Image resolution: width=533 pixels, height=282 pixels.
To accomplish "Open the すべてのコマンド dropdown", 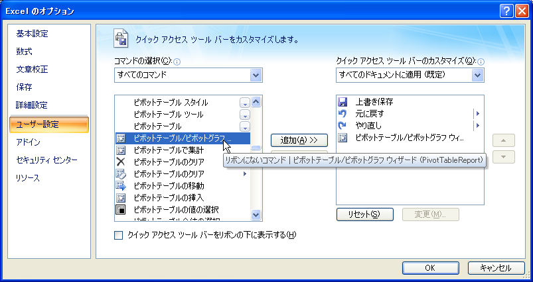I will 256,75.
